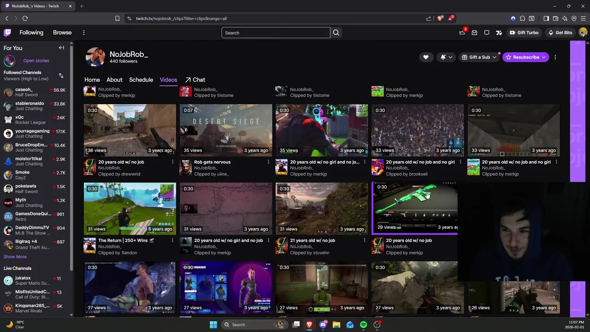Image resolution: width=590 pixels, height=332 pixels.
Task: Click inside the Twitch search field
Action: pos(276,33)
